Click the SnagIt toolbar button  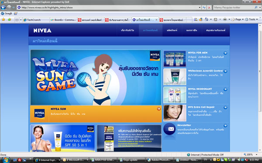7,13
